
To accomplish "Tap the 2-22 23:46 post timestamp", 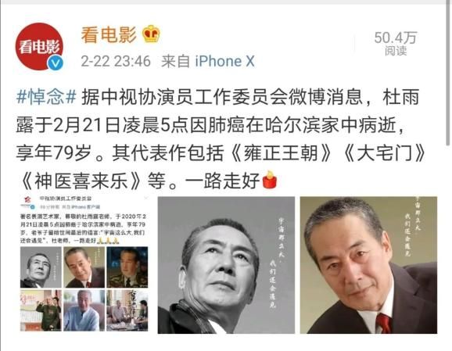I will pyautogui.click(x=116, y=61).
